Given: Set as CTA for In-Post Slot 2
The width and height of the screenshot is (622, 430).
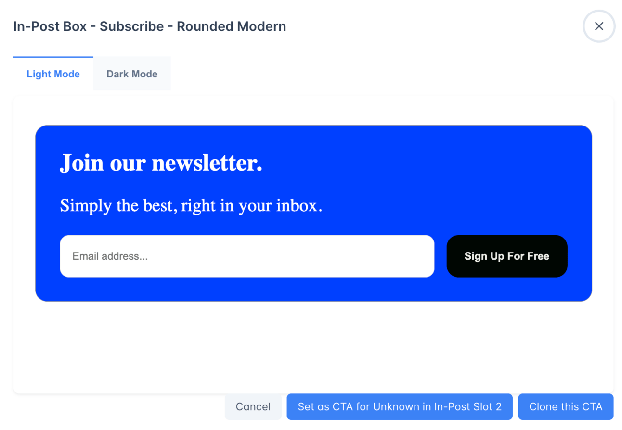Looking at the screenshot, I should 399,407.
